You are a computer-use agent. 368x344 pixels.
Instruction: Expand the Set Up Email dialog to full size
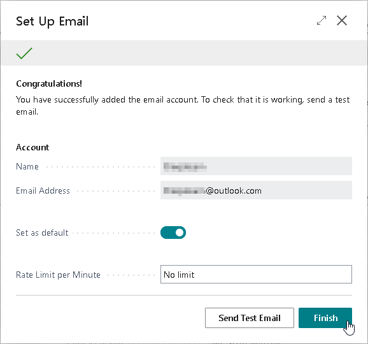[x=322, y=20]
